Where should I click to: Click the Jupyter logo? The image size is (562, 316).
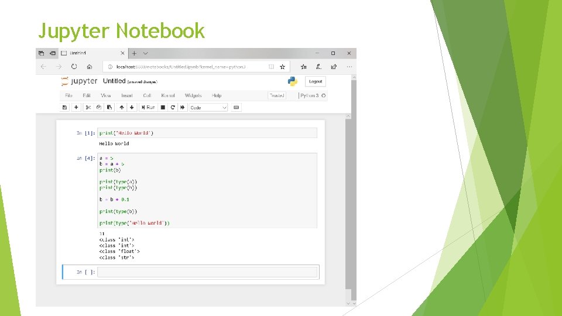(79, 81)
